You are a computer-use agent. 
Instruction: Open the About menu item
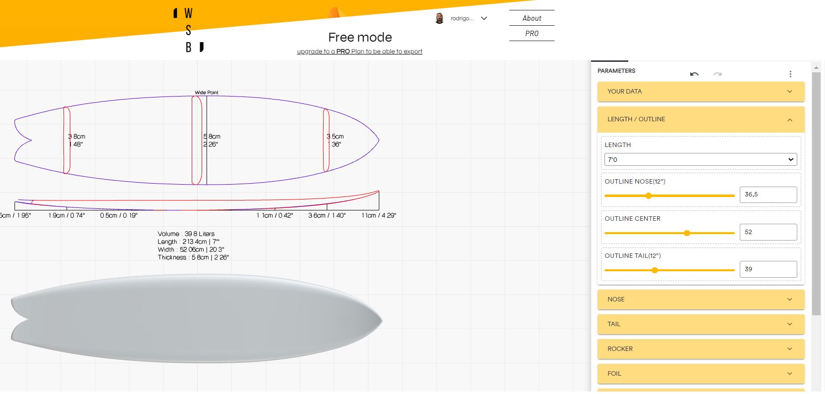[x=532, y=18]
